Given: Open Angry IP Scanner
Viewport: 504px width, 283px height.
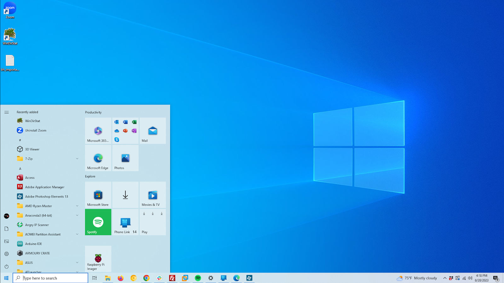Looking at the screenshot, I should pos(47,225).
